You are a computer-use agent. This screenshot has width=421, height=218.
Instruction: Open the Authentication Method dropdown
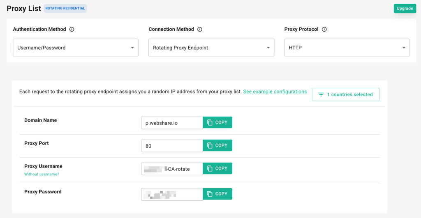[x=76, y=48]
